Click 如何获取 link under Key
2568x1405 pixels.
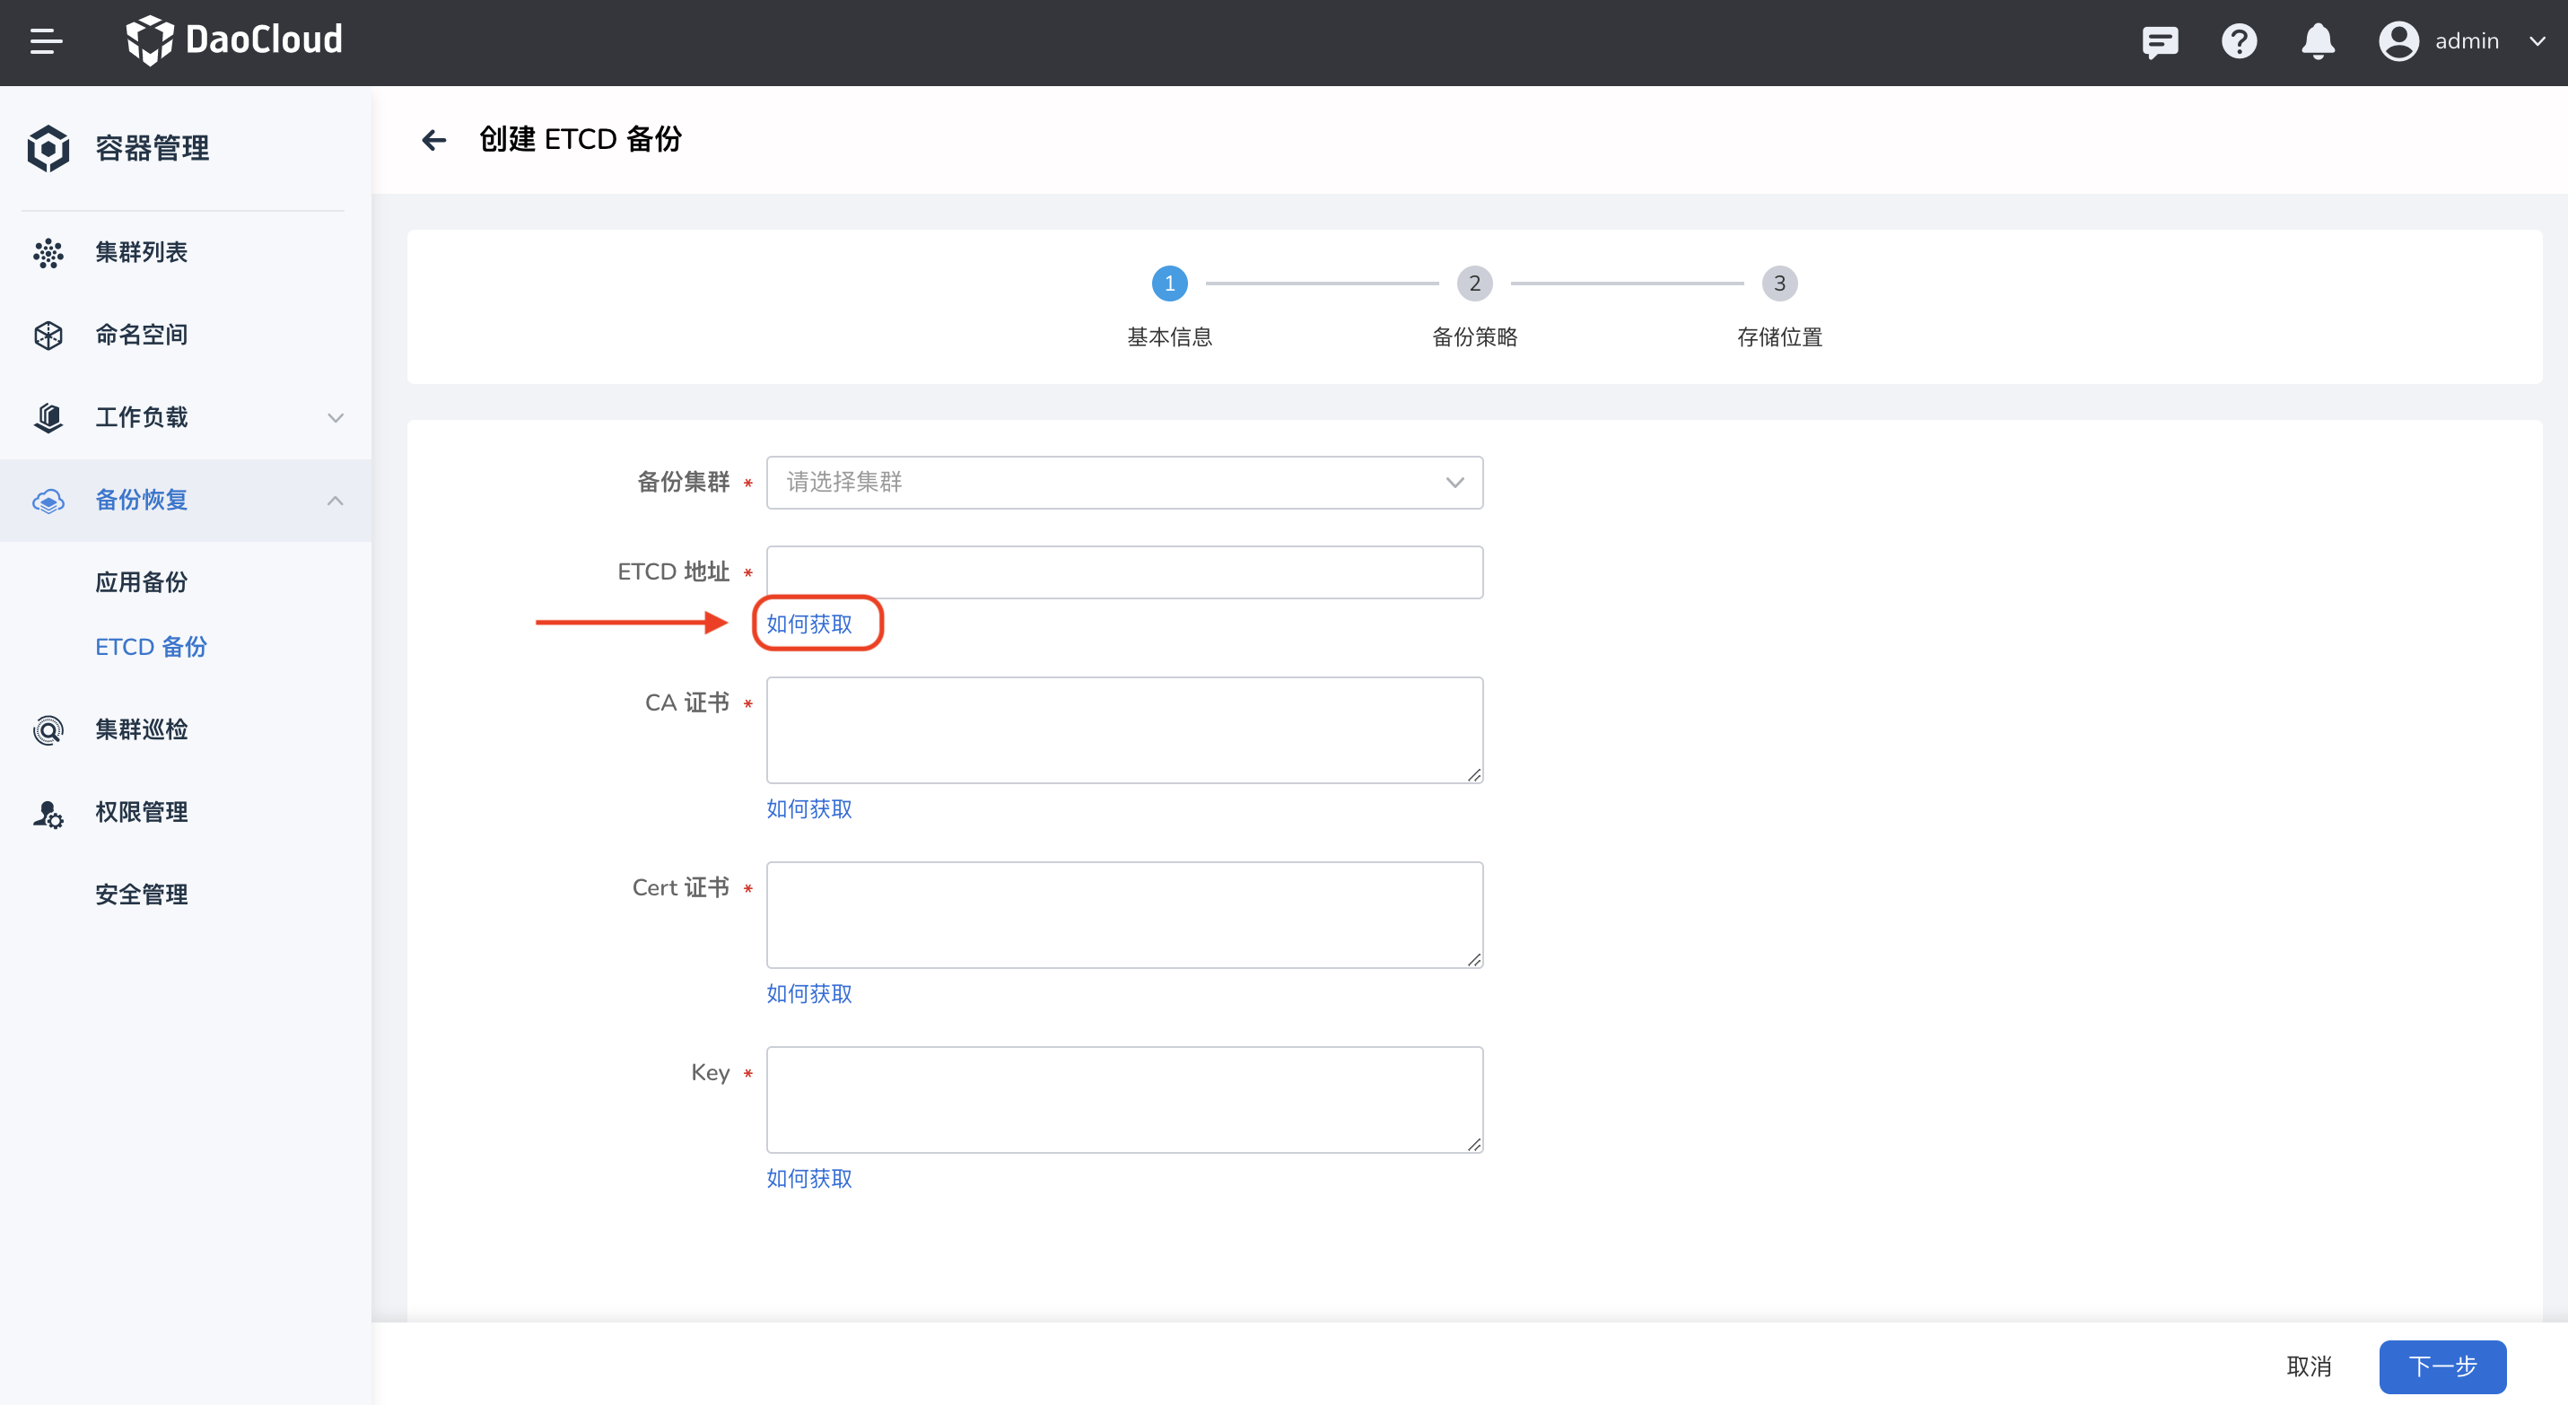tap(808, 1179)
